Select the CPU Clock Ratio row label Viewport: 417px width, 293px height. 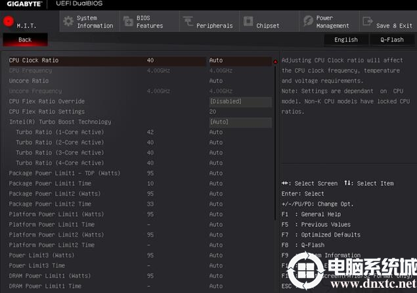point(33,60)
